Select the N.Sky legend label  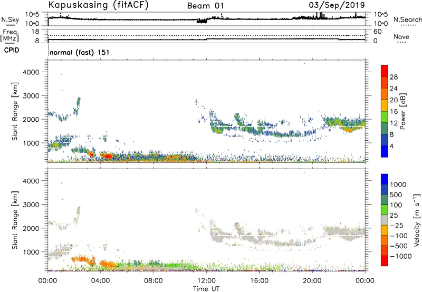[x=10, y=20]
